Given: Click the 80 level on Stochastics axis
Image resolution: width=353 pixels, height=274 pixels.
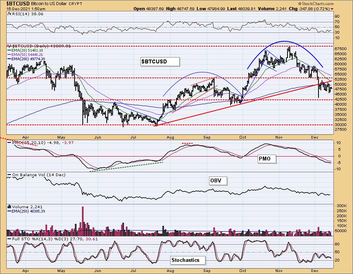Looking at the screenshot, I should (337, 244).
